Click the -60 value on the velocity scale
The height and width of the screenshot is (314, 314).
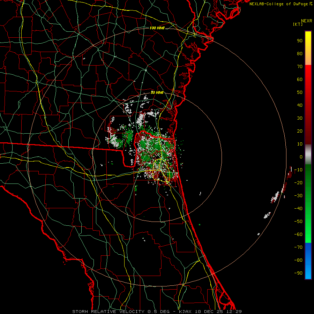coord(298,234)
